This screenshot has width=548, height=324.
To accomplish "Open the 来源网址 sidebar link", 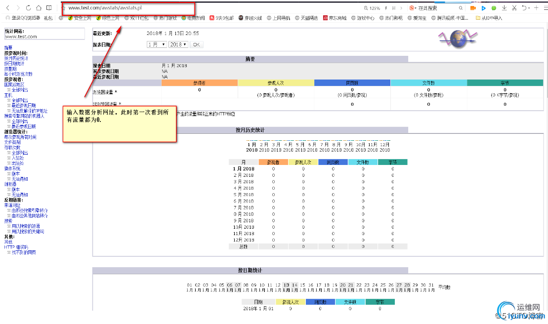I will coord(12,205).
